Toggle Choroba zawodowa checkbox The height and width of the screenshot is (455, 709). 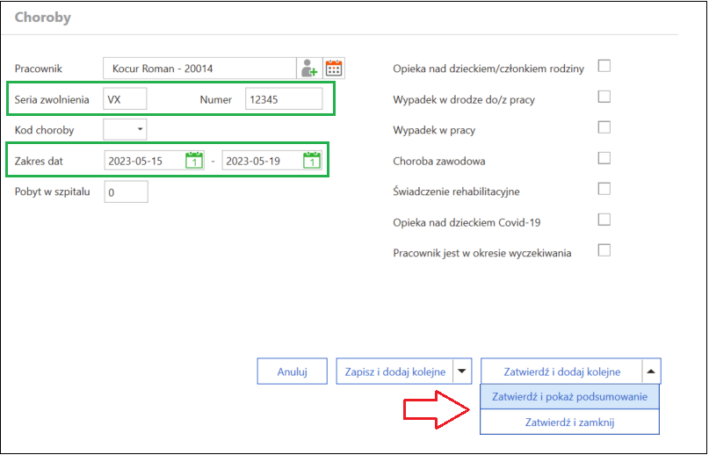[604, 158]
